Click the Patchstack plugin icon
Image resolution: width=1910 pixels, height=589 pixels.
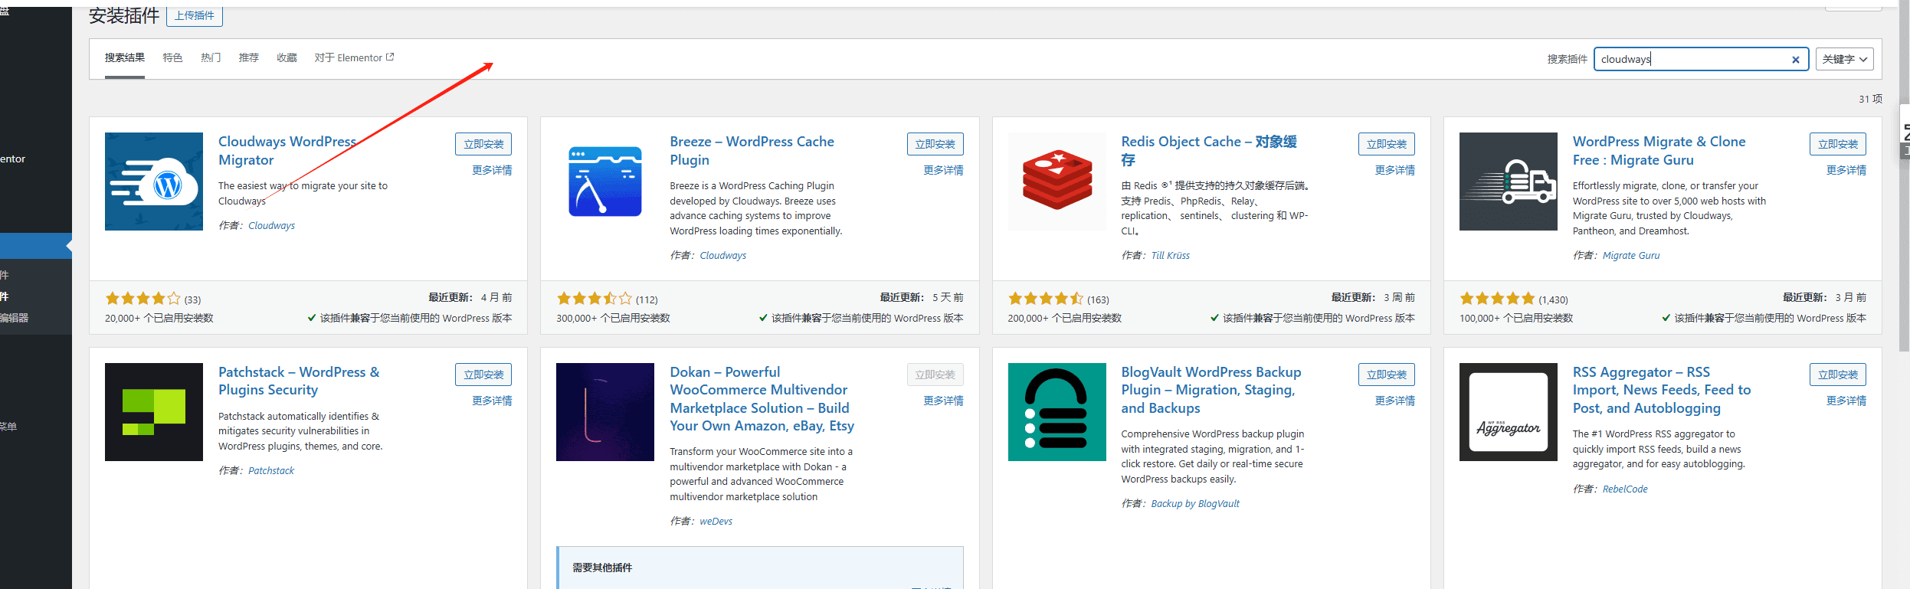point(154,412)
